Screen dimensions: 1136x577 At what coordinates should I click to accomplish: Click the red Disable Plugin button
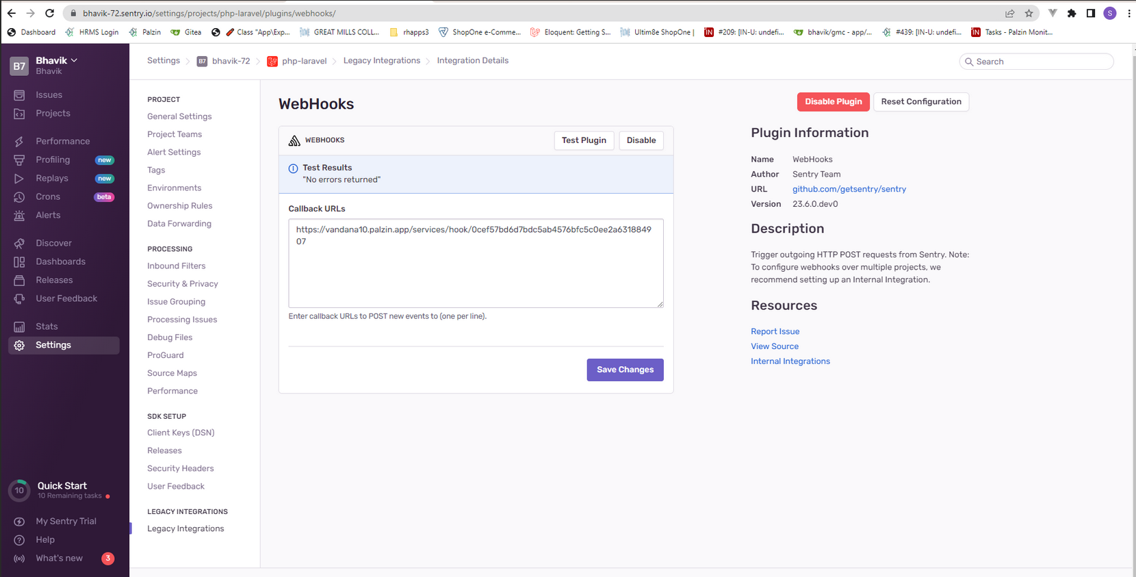tap(833, 102)
